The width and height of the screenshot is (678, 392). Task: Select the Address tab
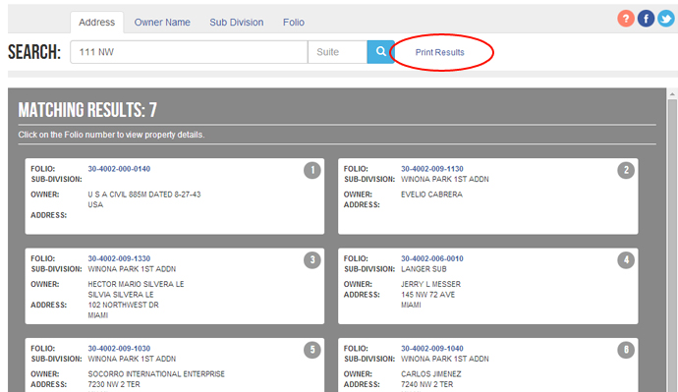coord(97,23)
